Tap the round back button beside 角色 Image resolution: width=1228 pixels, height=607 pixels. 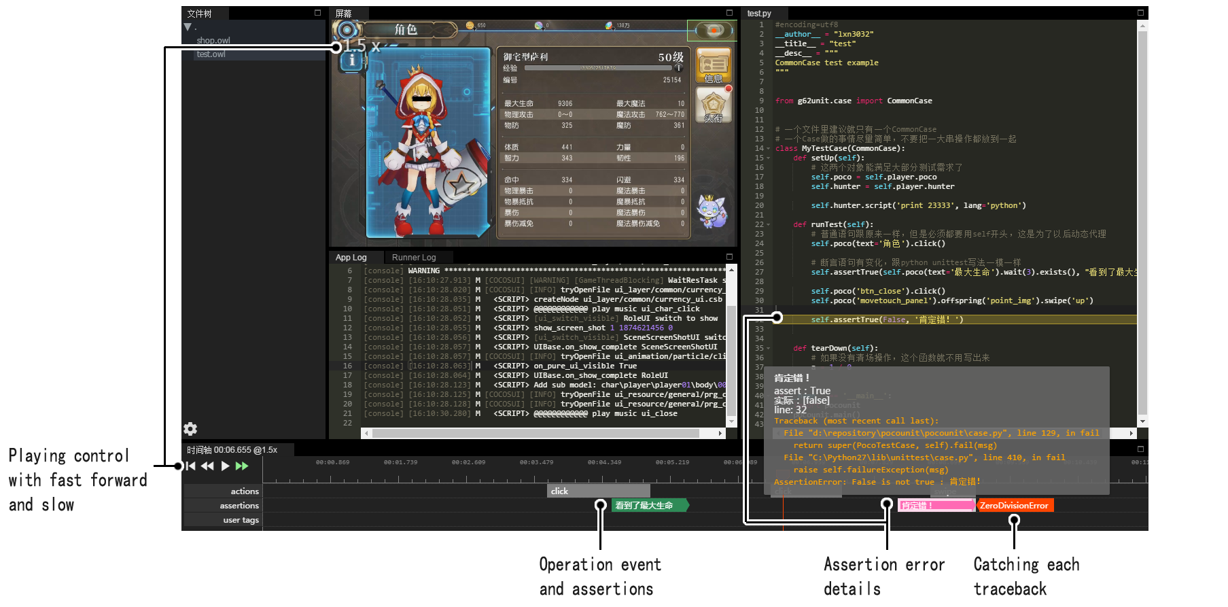348,30
